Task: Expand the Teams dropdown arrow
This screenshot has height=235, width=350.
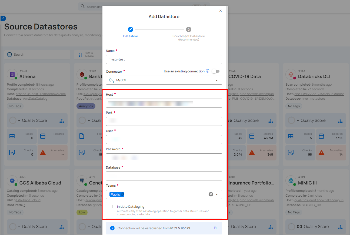Action: pos(217,194)
